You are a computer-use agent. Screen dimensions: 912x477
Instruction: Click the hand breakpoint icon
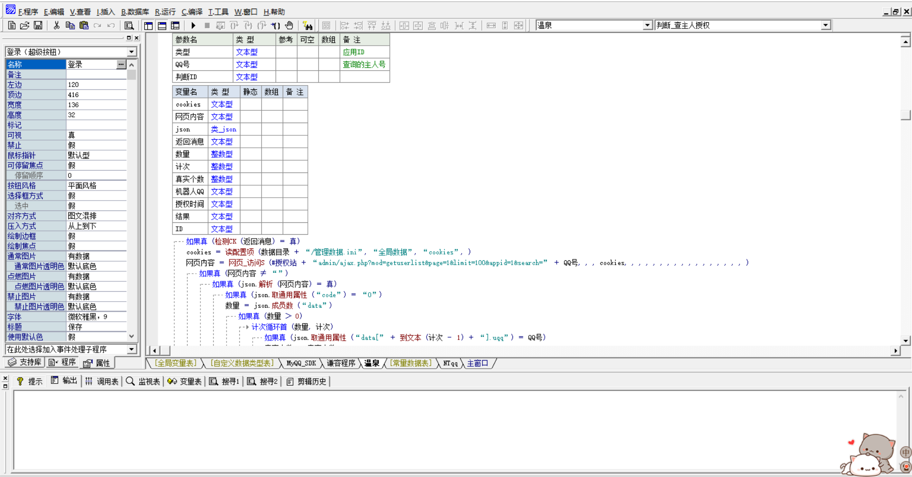click(x=289, y=26)
